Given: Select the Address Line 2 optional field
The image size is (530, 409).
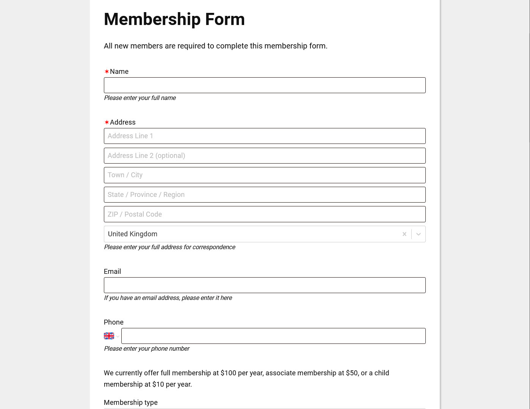Looking at the screenshot, I should click(265, 156).
